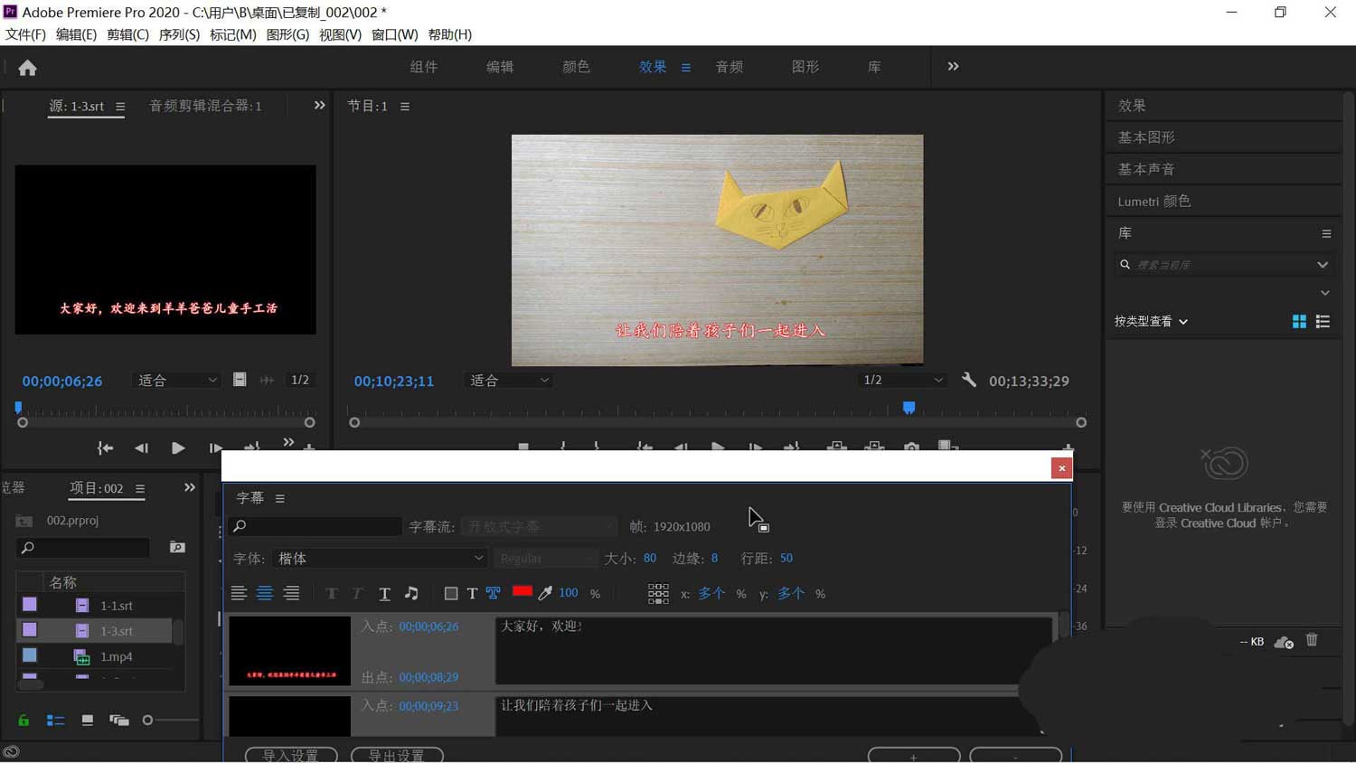Select the caption text color option

point(472,593)
